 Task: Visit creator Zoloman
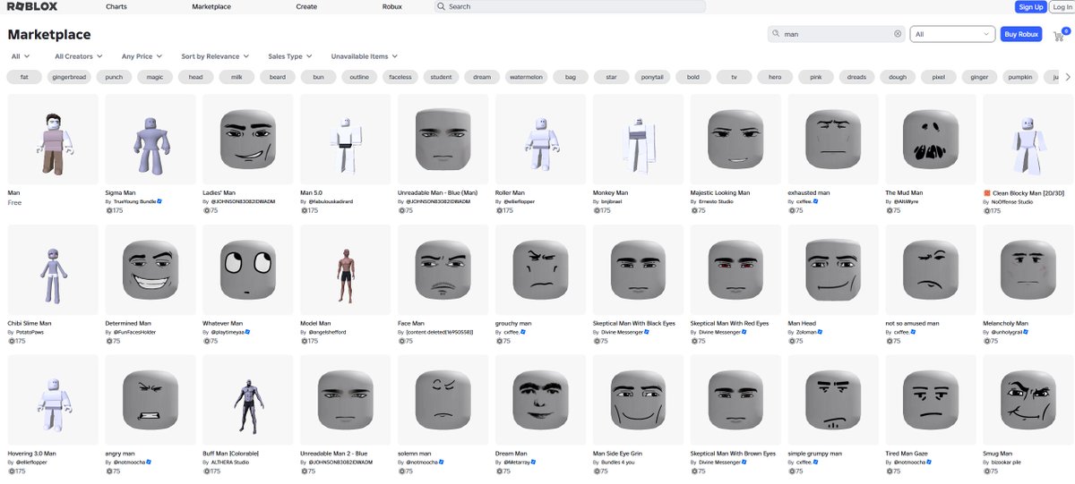808,332
